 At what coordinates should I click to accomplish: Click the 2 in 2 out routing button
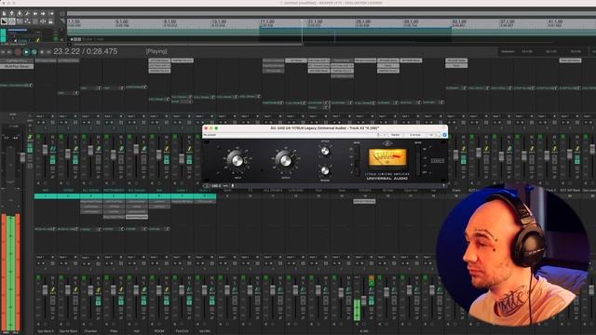(415, 135)
